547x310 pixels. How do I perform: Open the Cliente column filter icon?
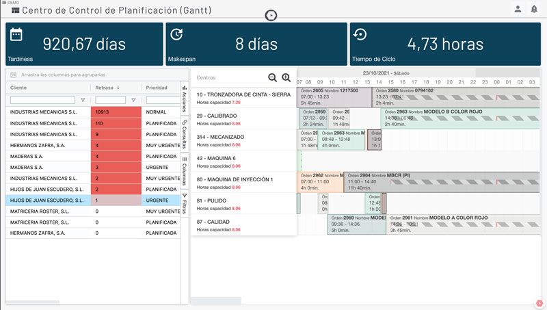[83, 100]
